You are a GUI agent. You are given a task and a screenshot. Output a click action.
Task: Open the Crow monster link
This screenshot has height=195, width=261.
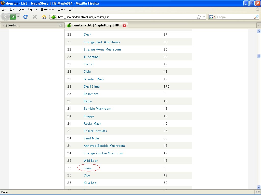88,168
